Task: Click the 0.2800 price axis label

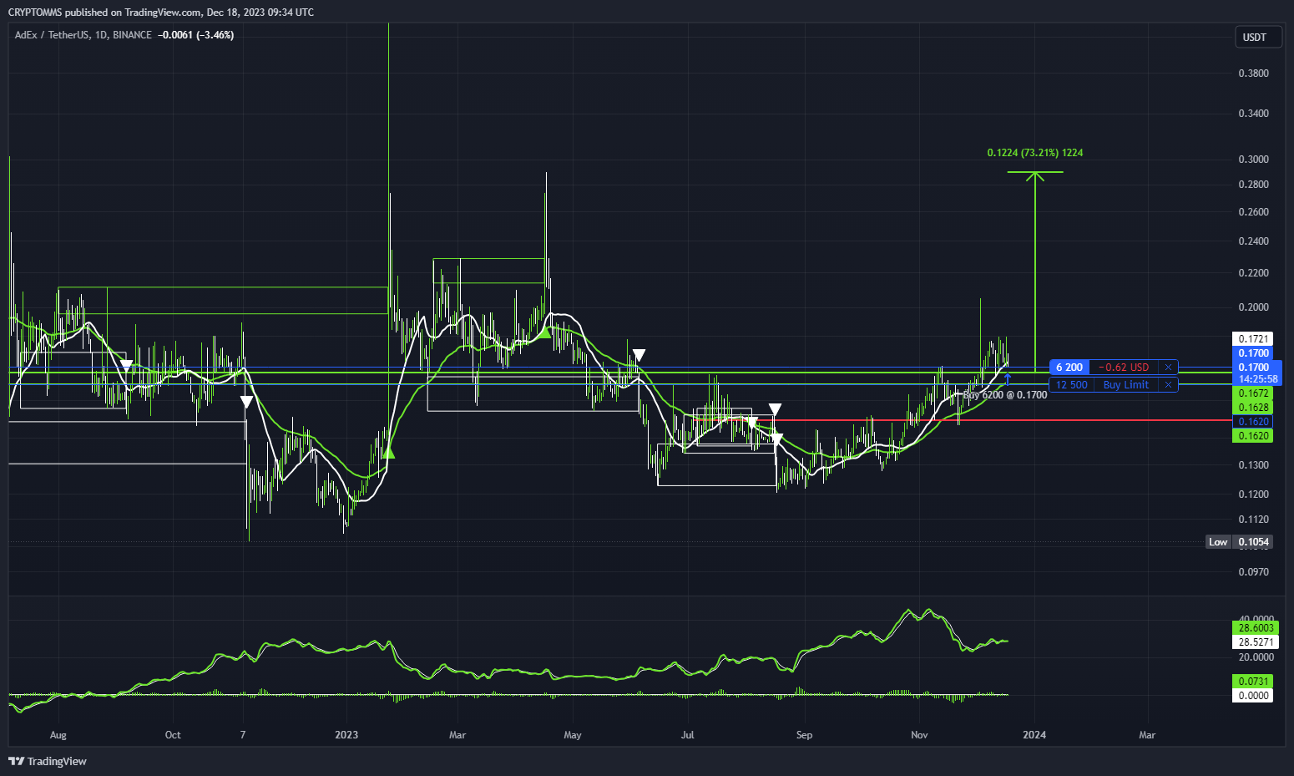Action: (x=1253, y=185)
